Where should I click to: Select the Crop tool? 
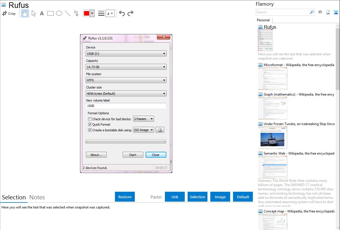click(x=9, y=13)
